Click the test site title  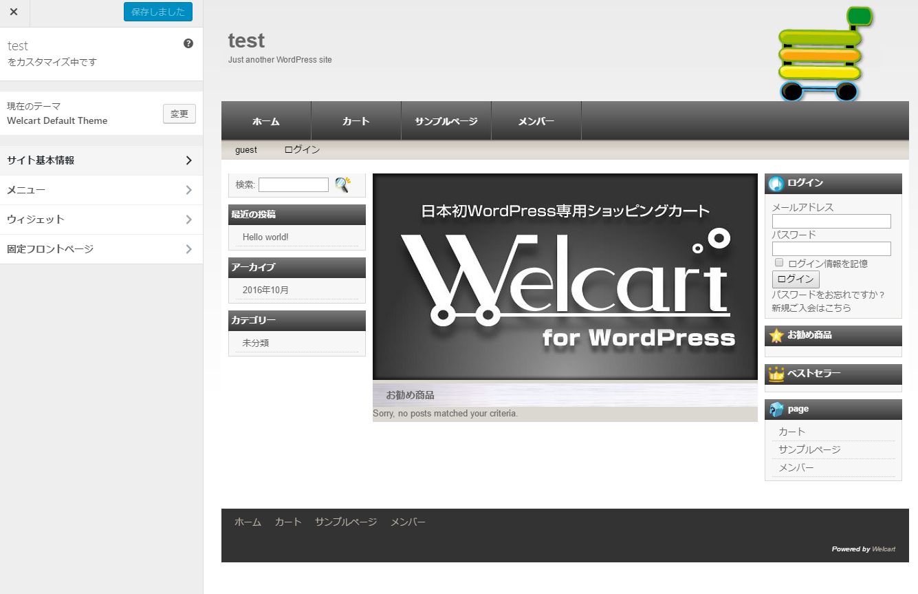(x=246, y=41)
